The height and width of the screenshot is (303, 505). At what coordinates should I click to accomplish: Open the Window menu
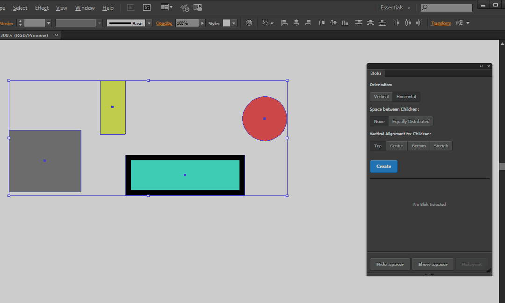pyautogui.click(x=85, y=8)
